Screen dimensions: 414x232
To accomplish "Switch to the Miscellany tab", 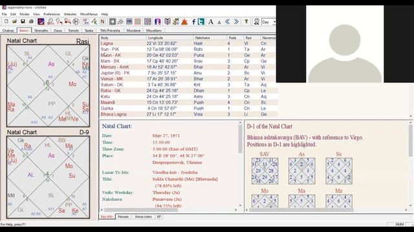I will click(x=154, y=30).
